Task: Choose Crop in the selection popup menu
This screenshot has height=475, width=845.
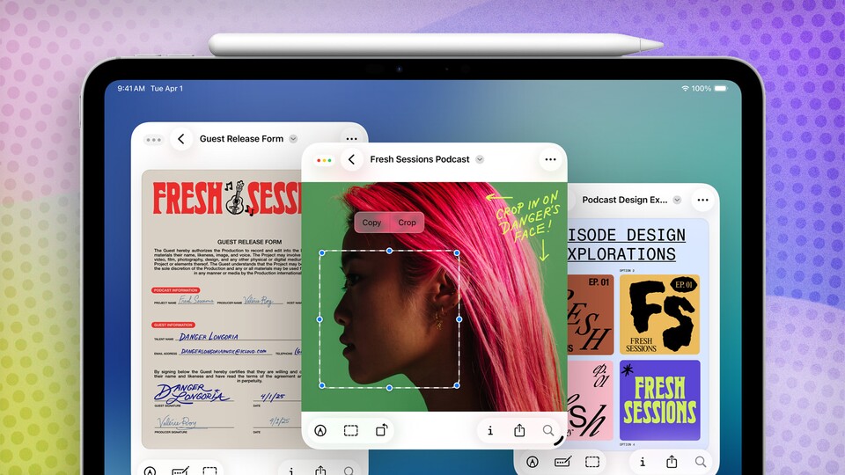Action: (x=407, y=223)
